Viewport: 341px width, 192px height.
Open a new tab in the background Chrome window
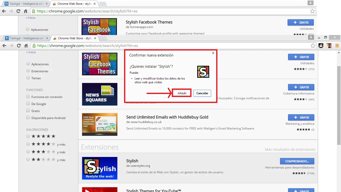tap(103, 4)
